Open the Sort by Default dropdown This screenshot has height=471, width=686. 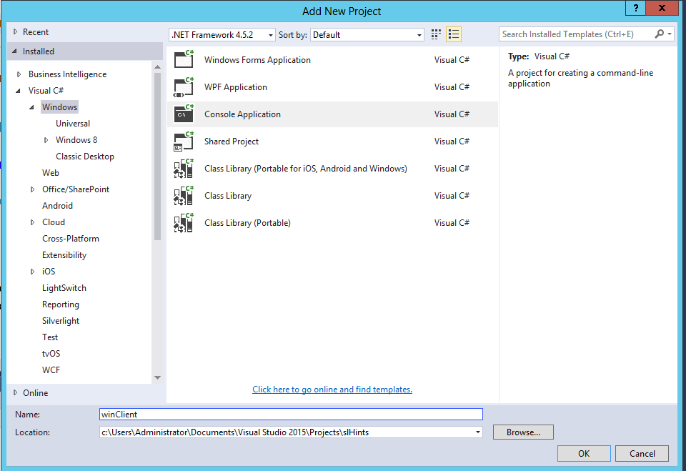367,34
